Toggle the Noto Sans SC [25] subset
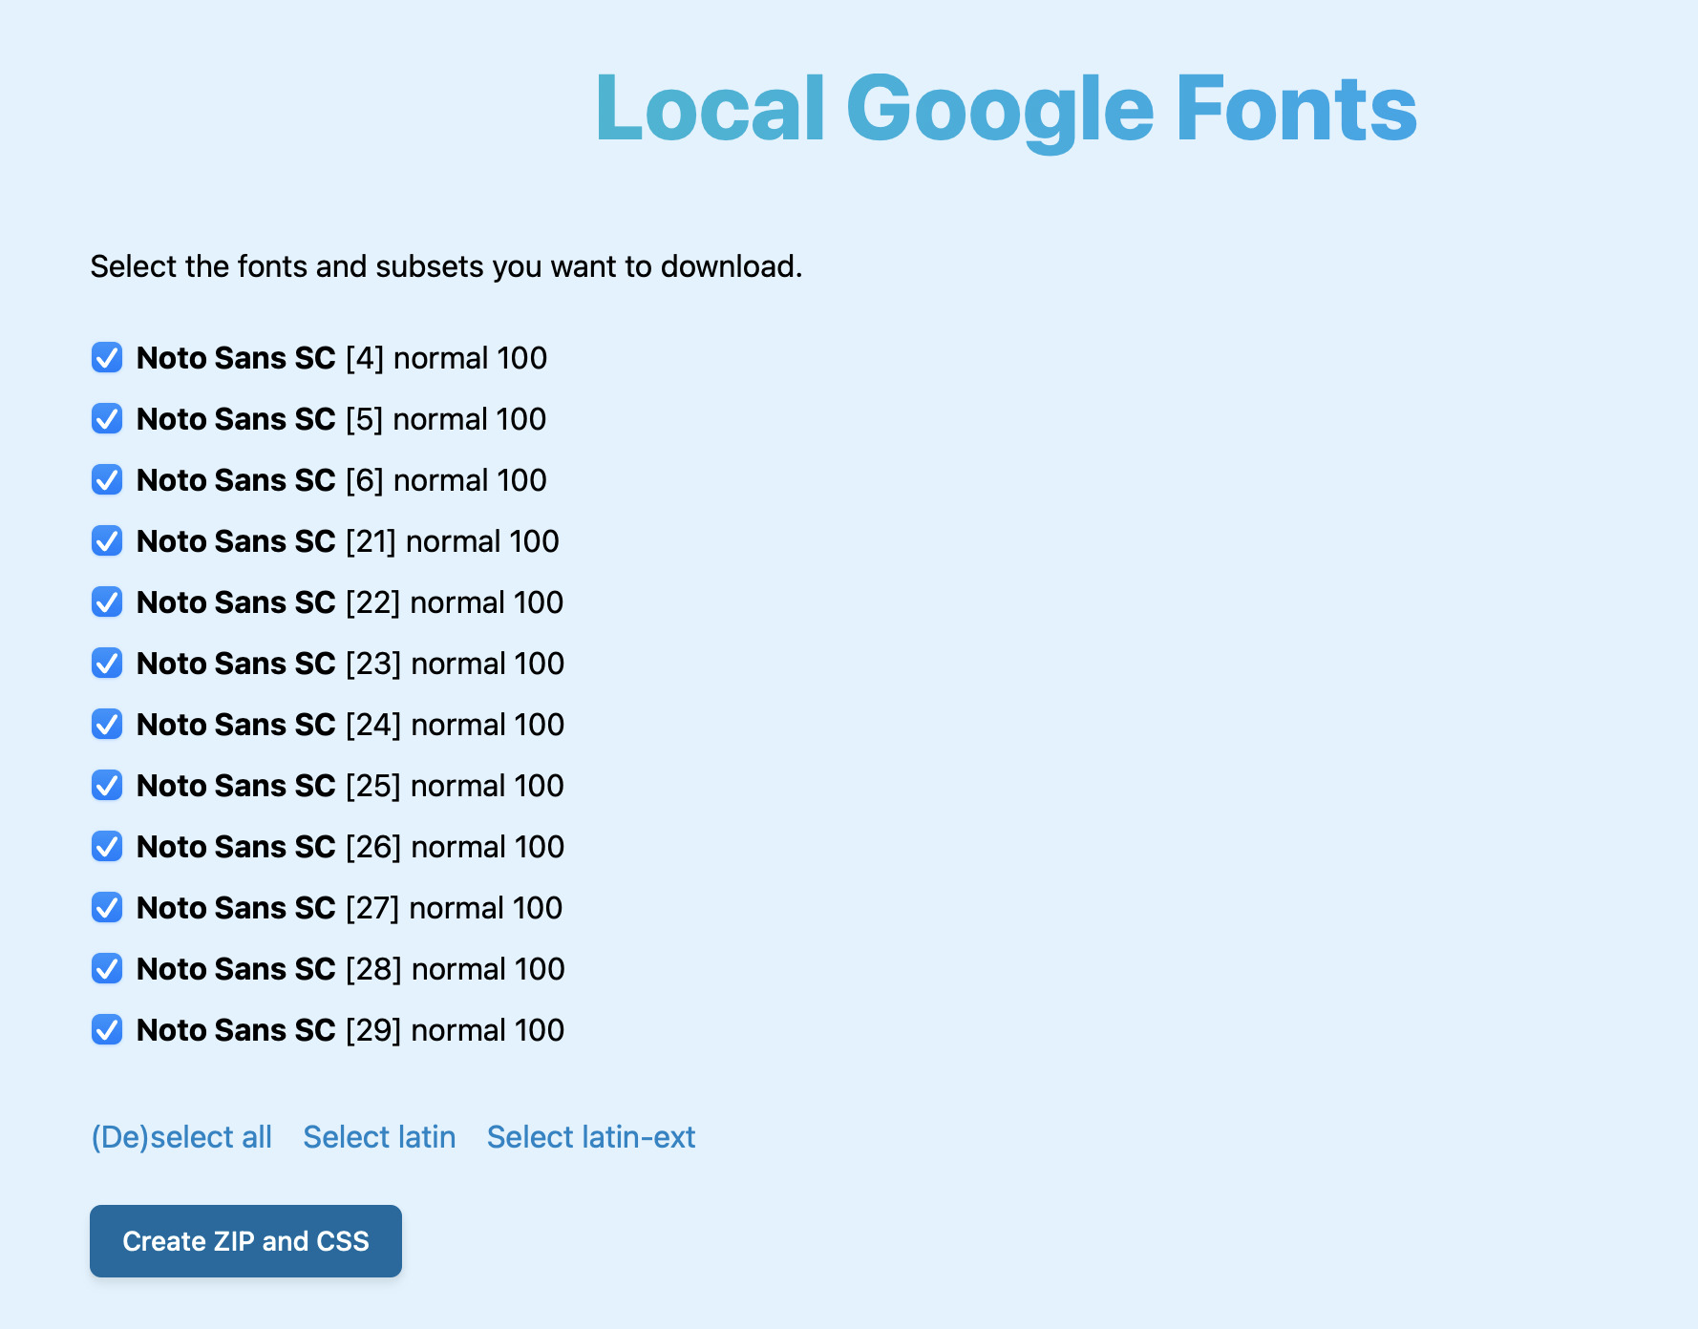The image size is (1698, 1329). coord(106,786)
